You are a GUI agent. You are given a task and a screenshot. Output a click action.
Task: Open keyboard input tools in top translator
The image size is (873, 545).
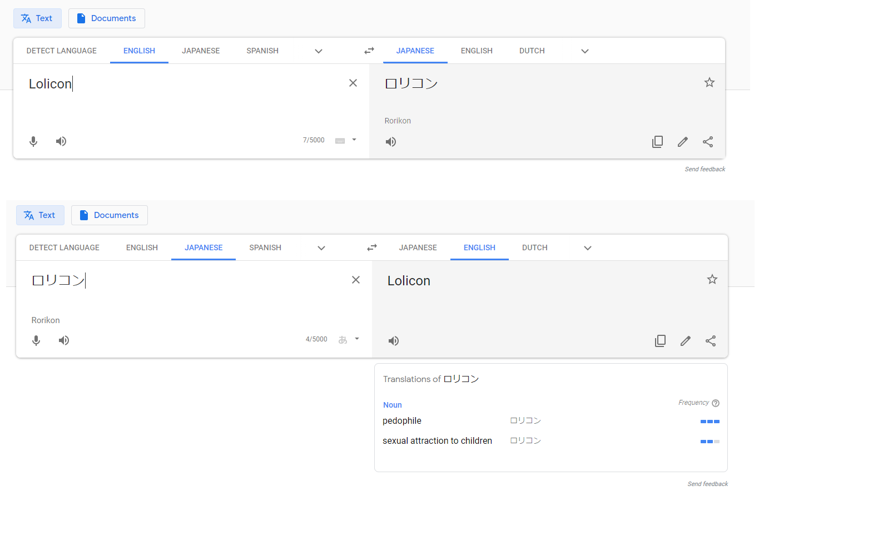pyautogui.click(x=340, y=141)
